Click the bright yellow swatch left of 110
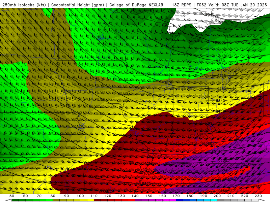270x202 pixels. point(90,200)
